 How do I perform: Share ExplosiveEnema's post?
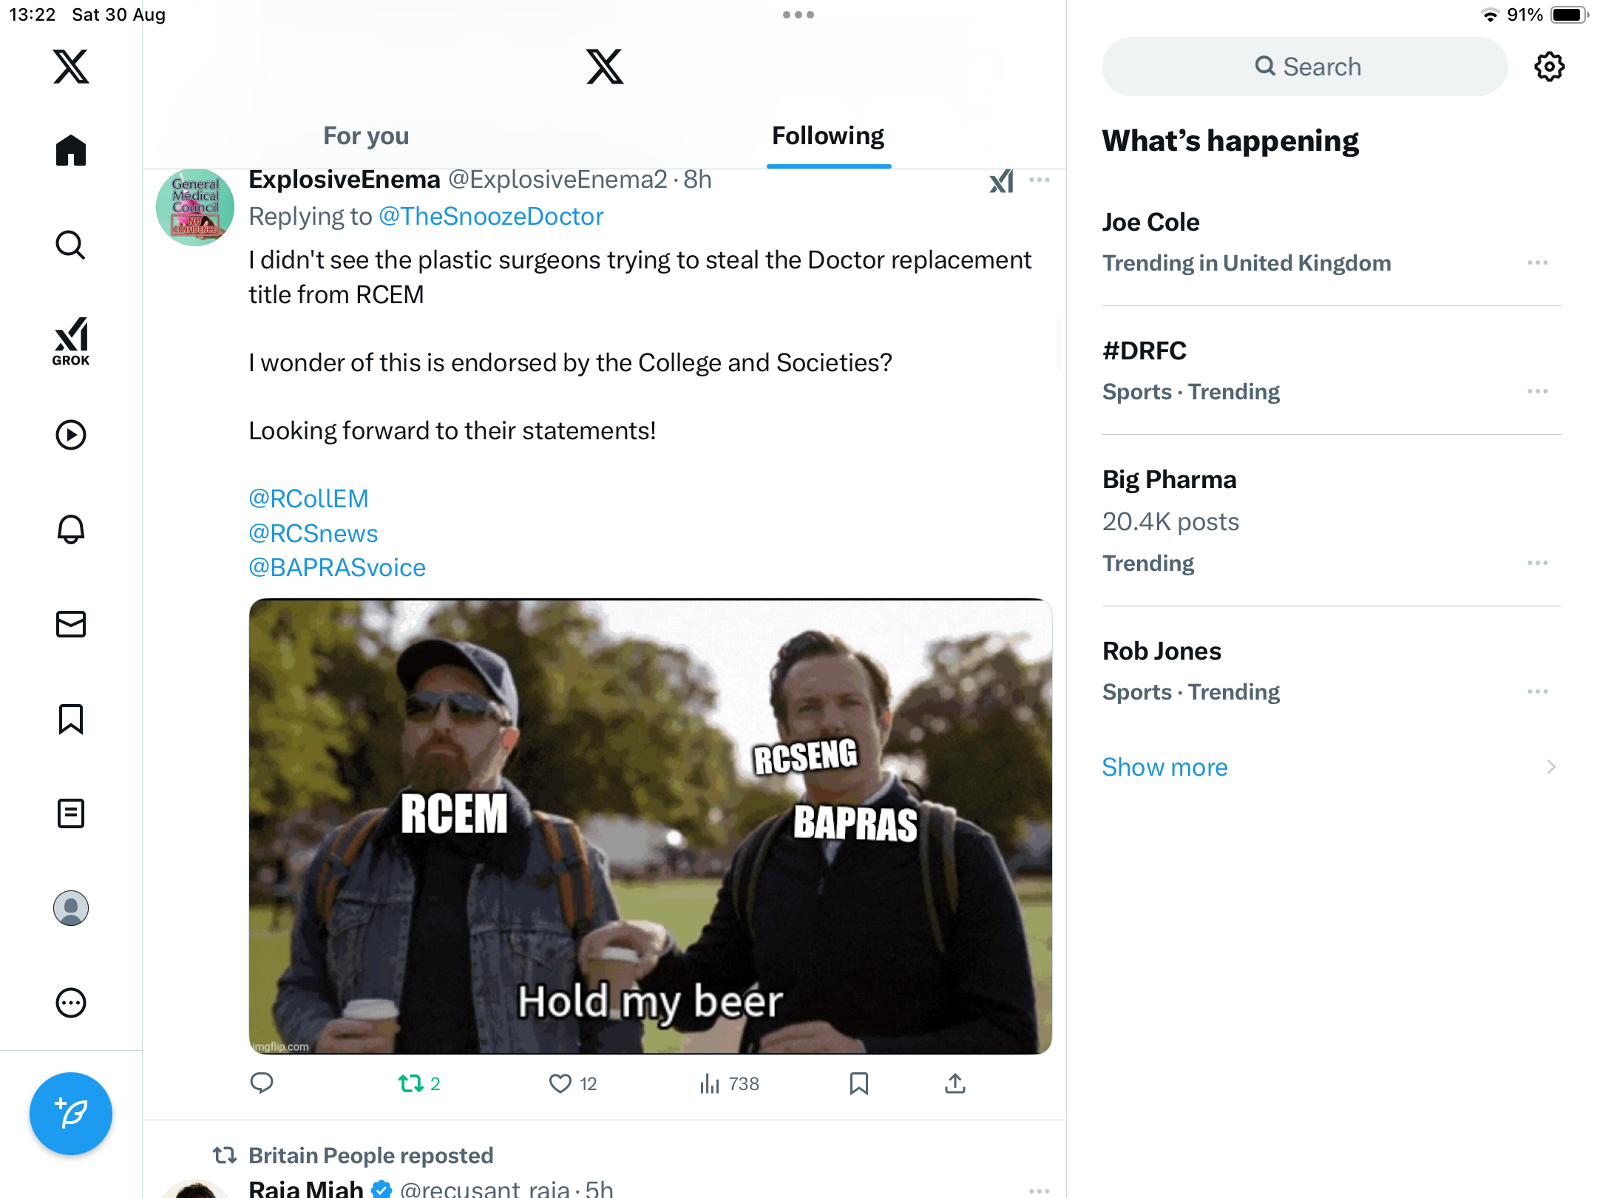tap(955, 1084)
